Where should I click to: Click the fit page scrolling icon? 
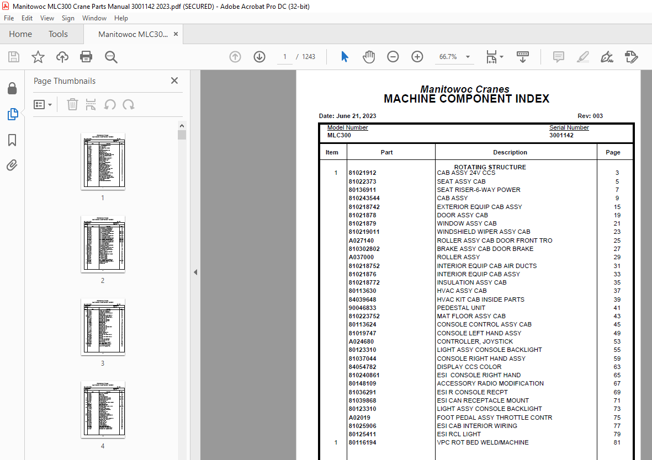click(x=491, y=56)
